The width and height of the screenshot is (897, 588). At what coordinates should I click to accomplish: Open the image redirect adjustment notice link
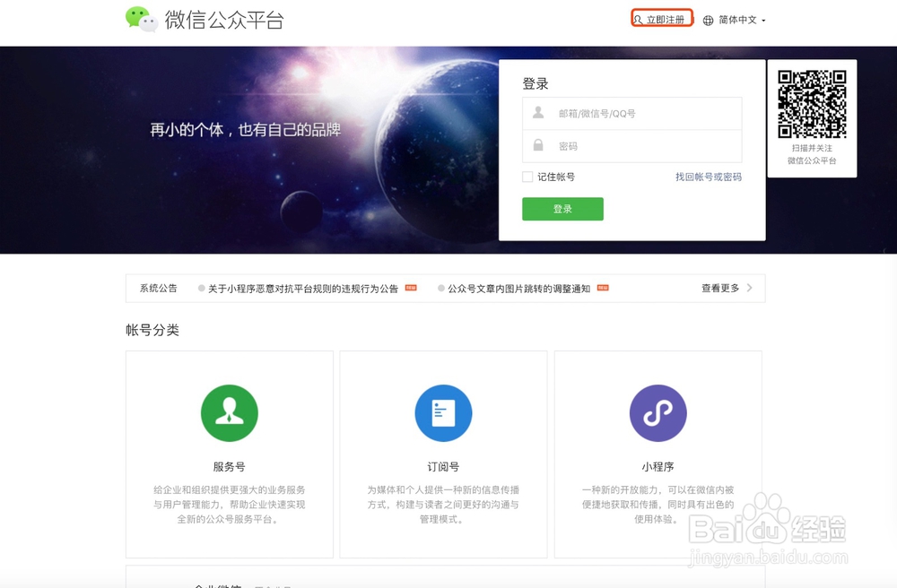point(518,288)
